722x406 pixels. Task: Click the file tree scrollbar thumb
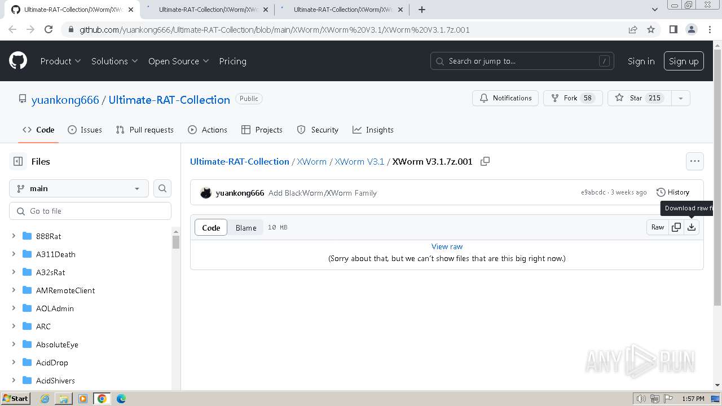click(x=176, y=242)
